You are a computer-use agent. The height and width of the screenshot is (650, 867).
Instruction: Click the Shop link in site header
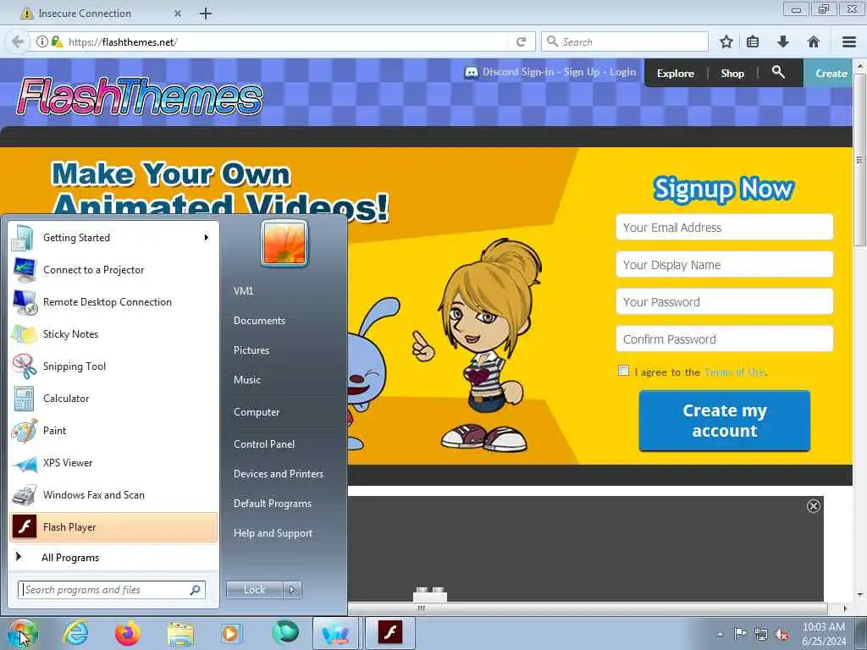point(732,74)
